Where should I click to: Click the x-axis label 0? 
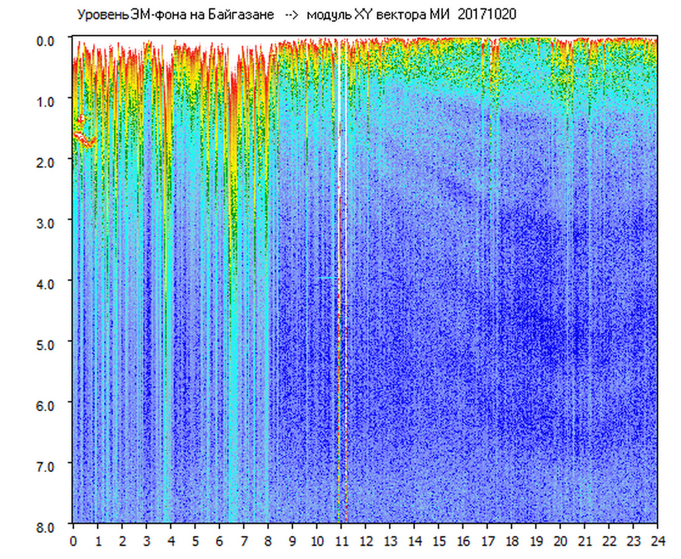click(73, 540)
